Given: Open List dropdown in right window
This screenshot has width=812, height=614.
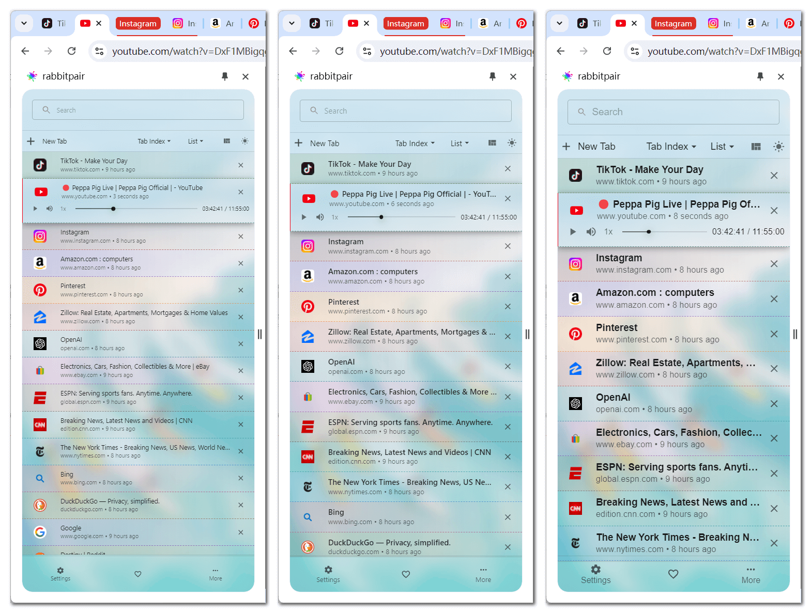Looking at the screenshot, I should coord(722,147).
